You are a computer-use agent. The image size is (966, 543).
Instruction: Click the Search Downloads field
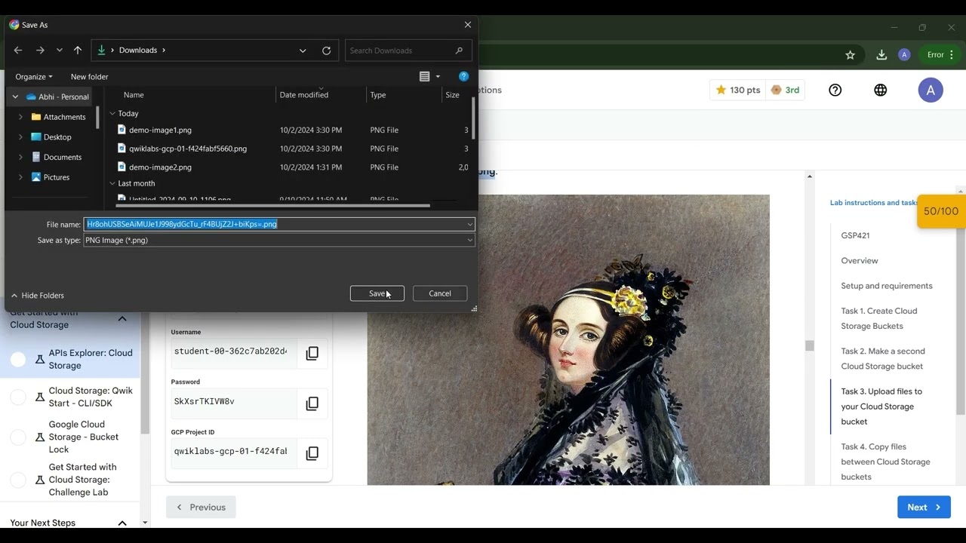pos(408,51)
